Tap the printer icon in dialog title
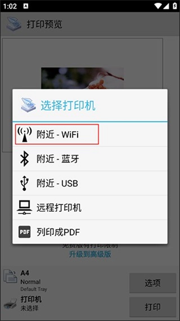This screenshot has height=321, width=180. [29, 105]
